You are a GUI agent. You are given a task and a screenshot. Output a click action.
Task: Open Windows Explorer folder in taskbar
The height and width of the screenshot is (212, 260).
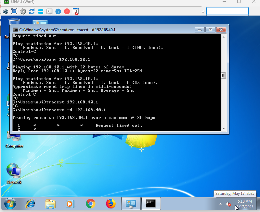tap(50, 204)
